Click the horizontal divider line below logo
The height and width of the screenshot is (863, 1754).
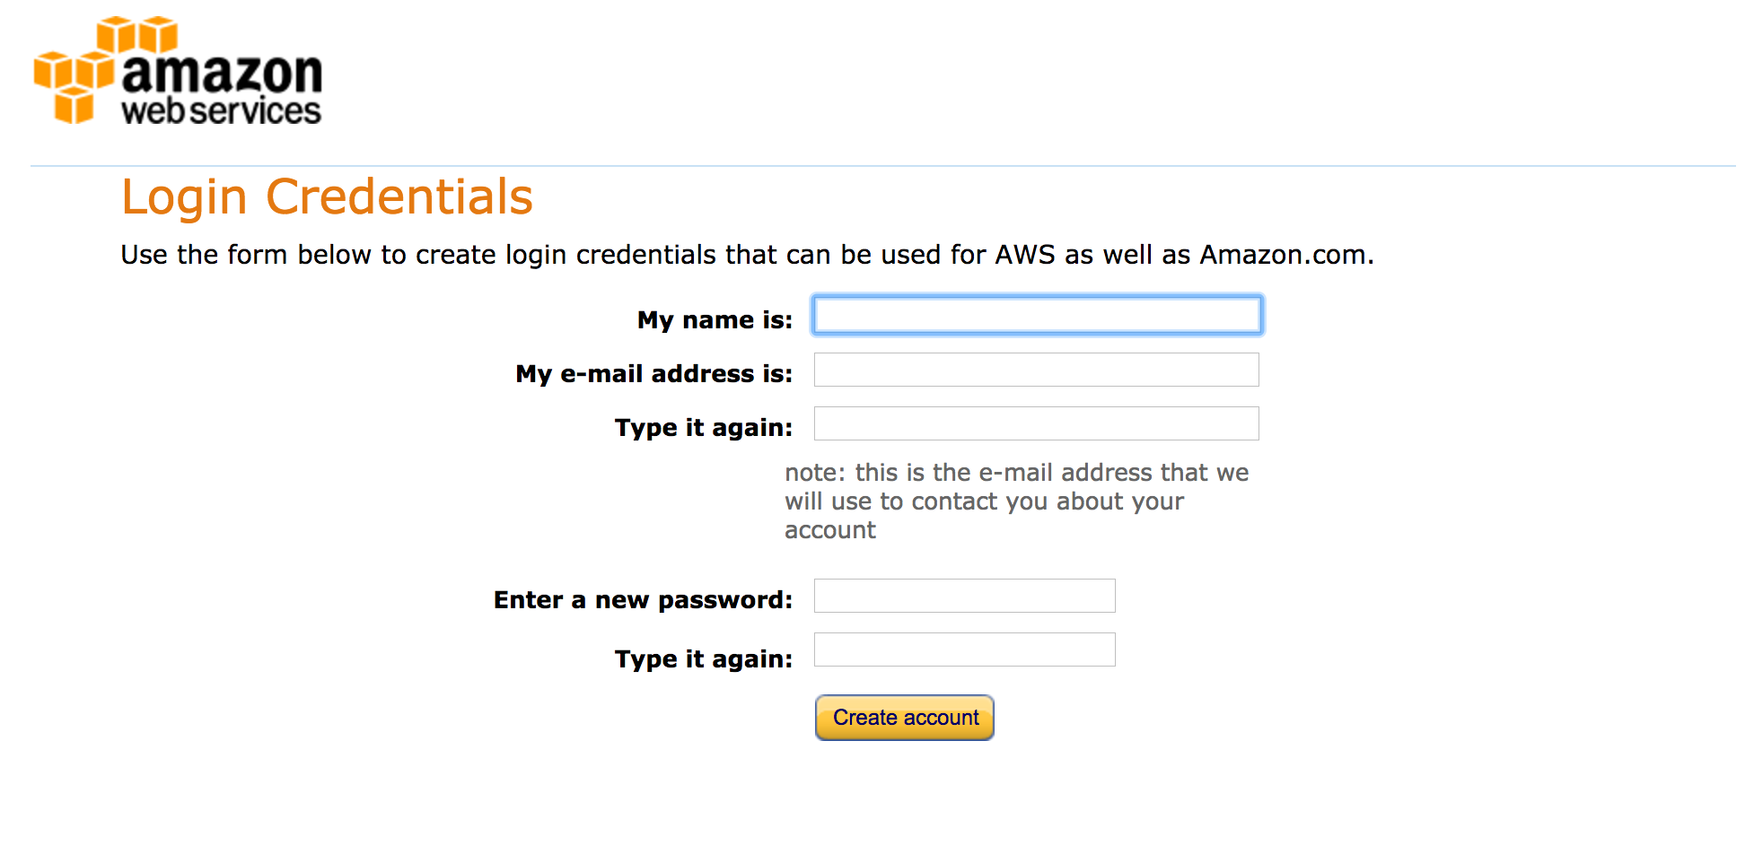tap(882, 166)
